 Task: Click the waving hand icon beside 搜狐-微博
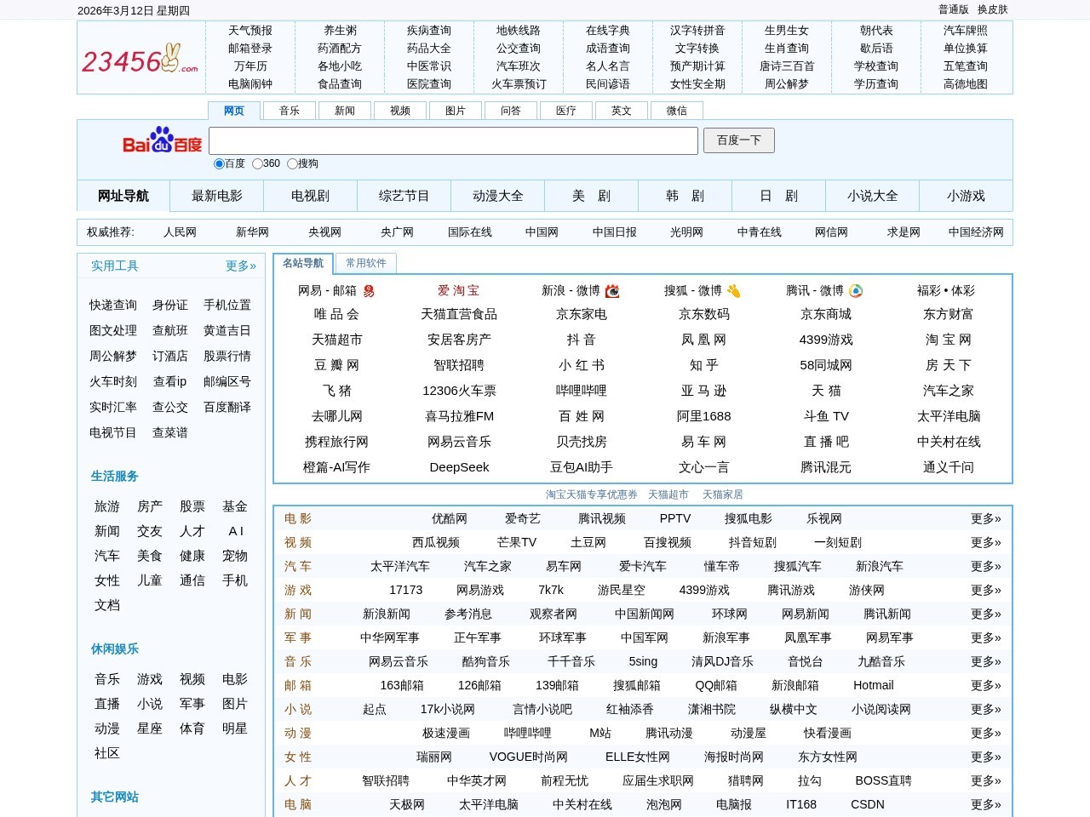point(734,290)
